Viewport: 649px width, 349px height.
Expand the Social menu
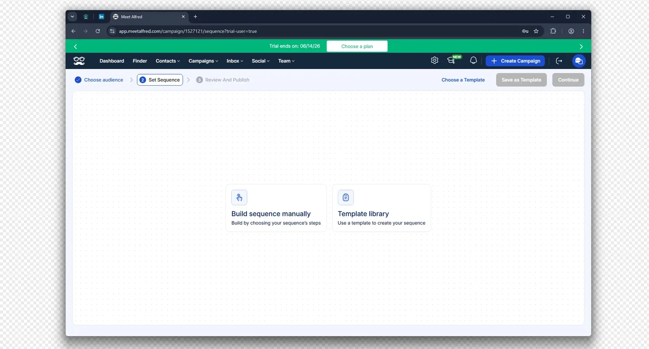(260, 61)
